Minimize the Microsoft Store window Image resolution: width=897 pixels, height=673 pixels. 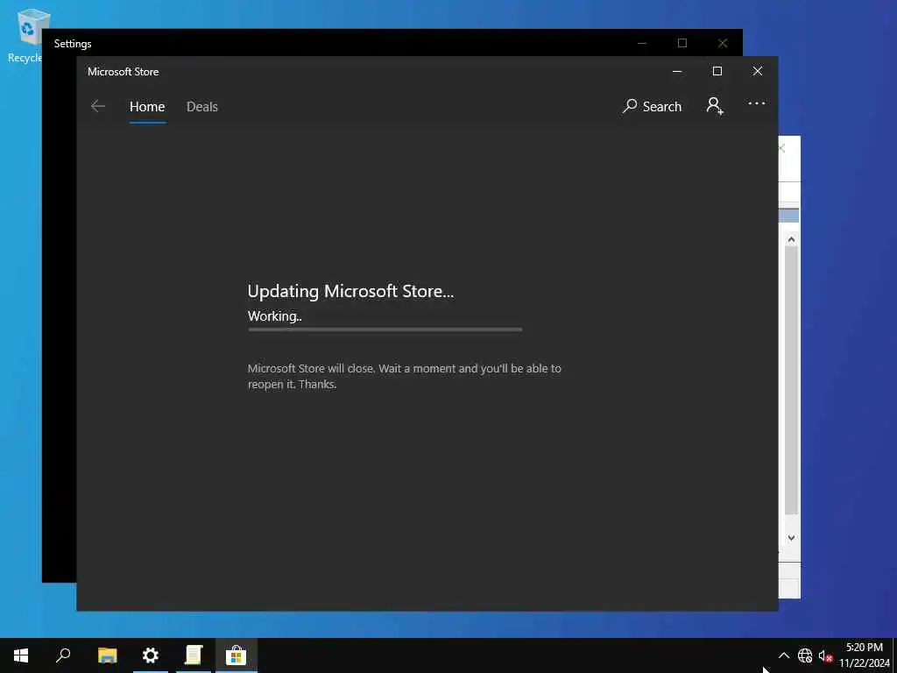677,71
